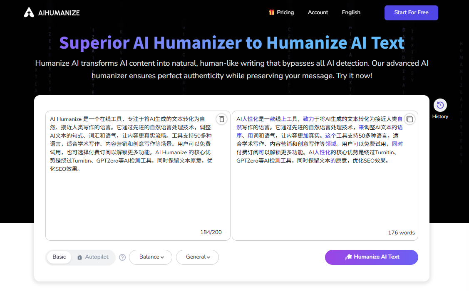This screenshot has height=291, width=469.
Task: Click the AIHUMANIZE brand name text
Action: point(59,13)
